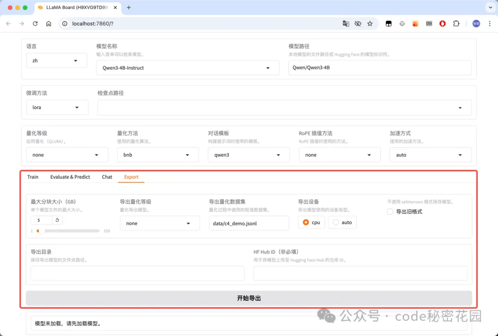The width and height of the screenshot is (498, 336).
Task: Enable the 导出旧格式 checkbox
Action: pyautogui.click(x=390, y=212)
